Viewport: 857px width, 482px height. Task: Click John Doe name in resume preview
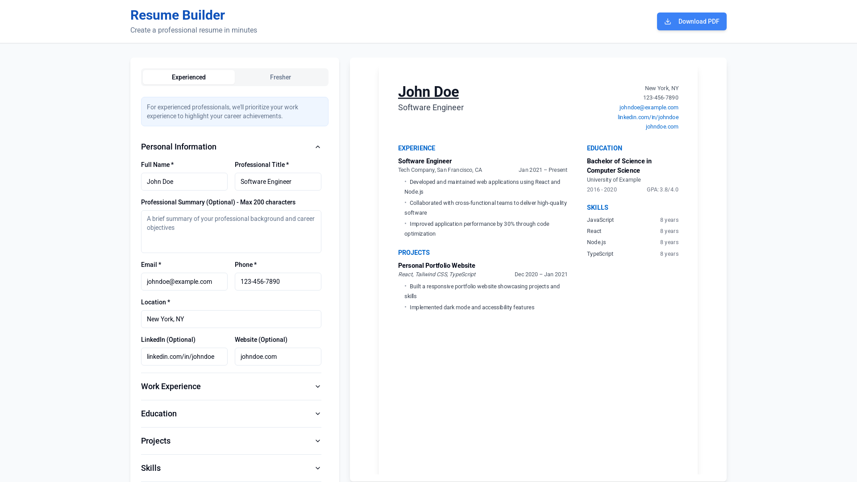coord(428,92)
